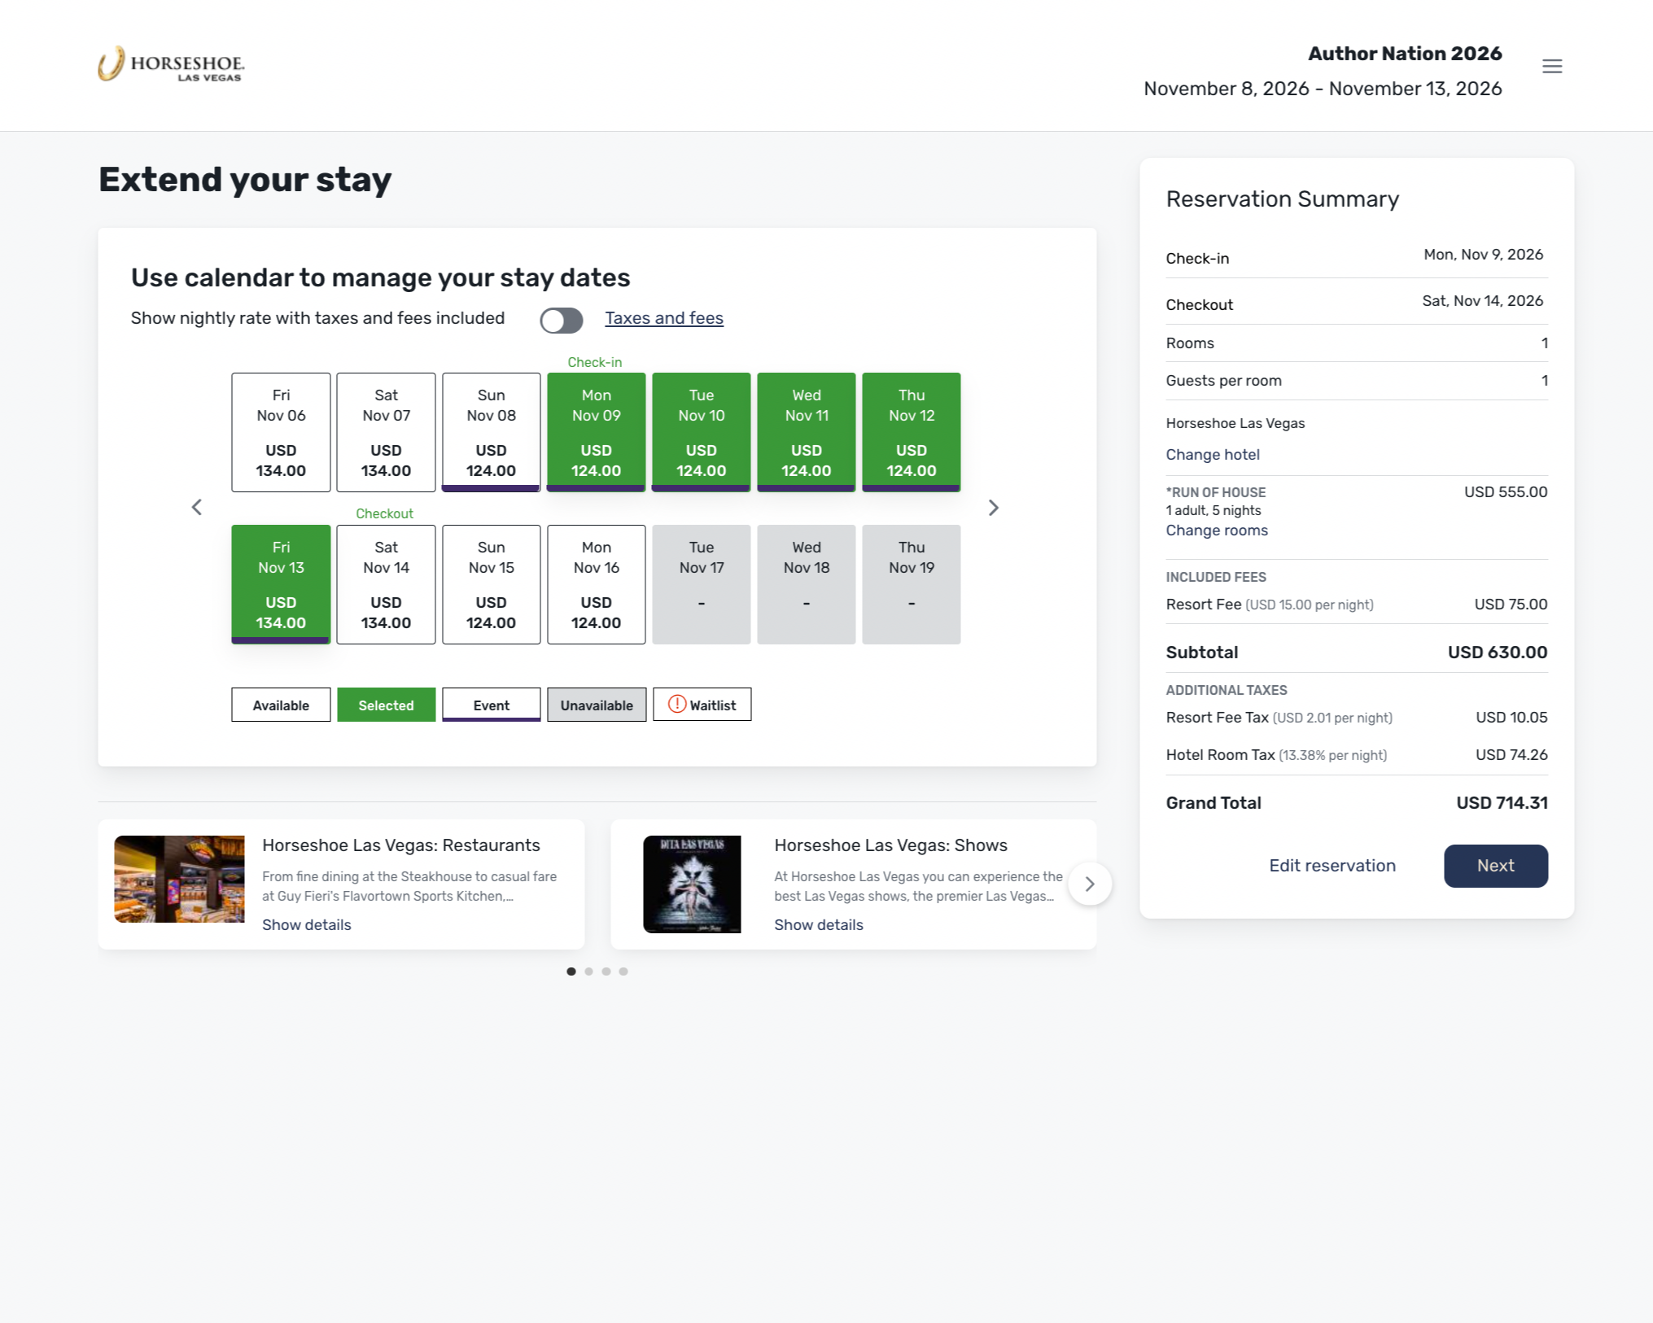Deselect Fri Nov 13 selected date
Screen dimensions: 1653x1323
point(281,584)
